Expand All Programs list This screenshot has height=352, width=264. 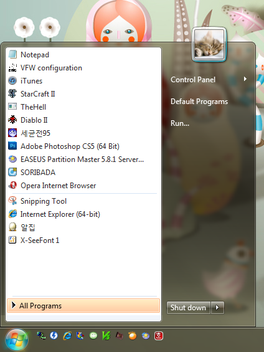coord(83,306)
